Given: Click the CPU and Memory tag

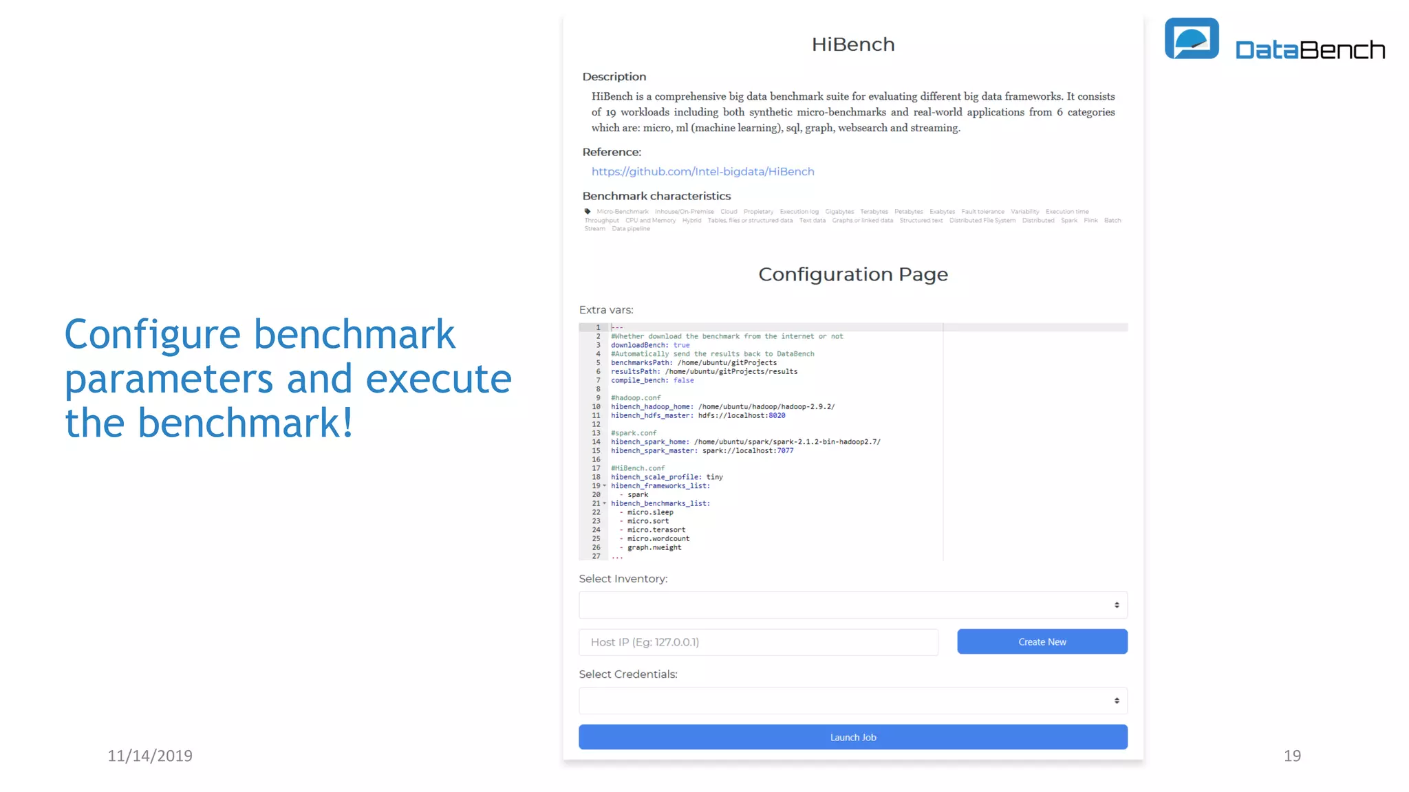Looking at the screenshot, I should click(x=650, y=221).
